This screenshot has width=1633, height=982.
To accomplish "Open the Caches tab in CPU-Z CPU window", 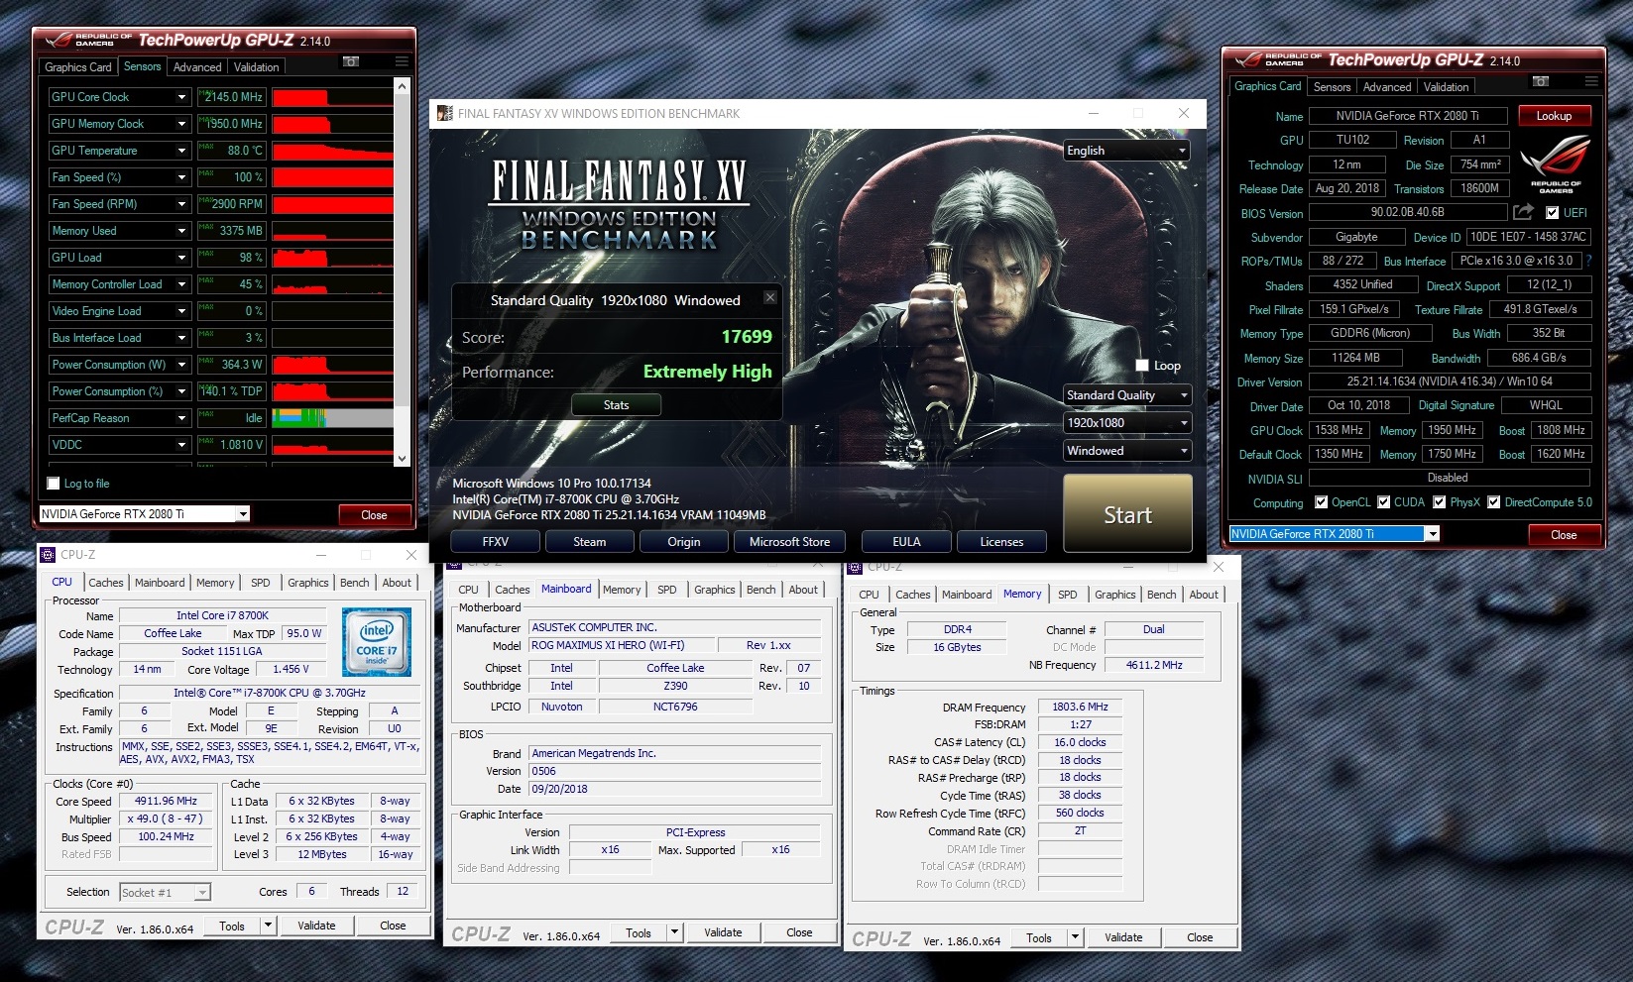I will [106, 583].
